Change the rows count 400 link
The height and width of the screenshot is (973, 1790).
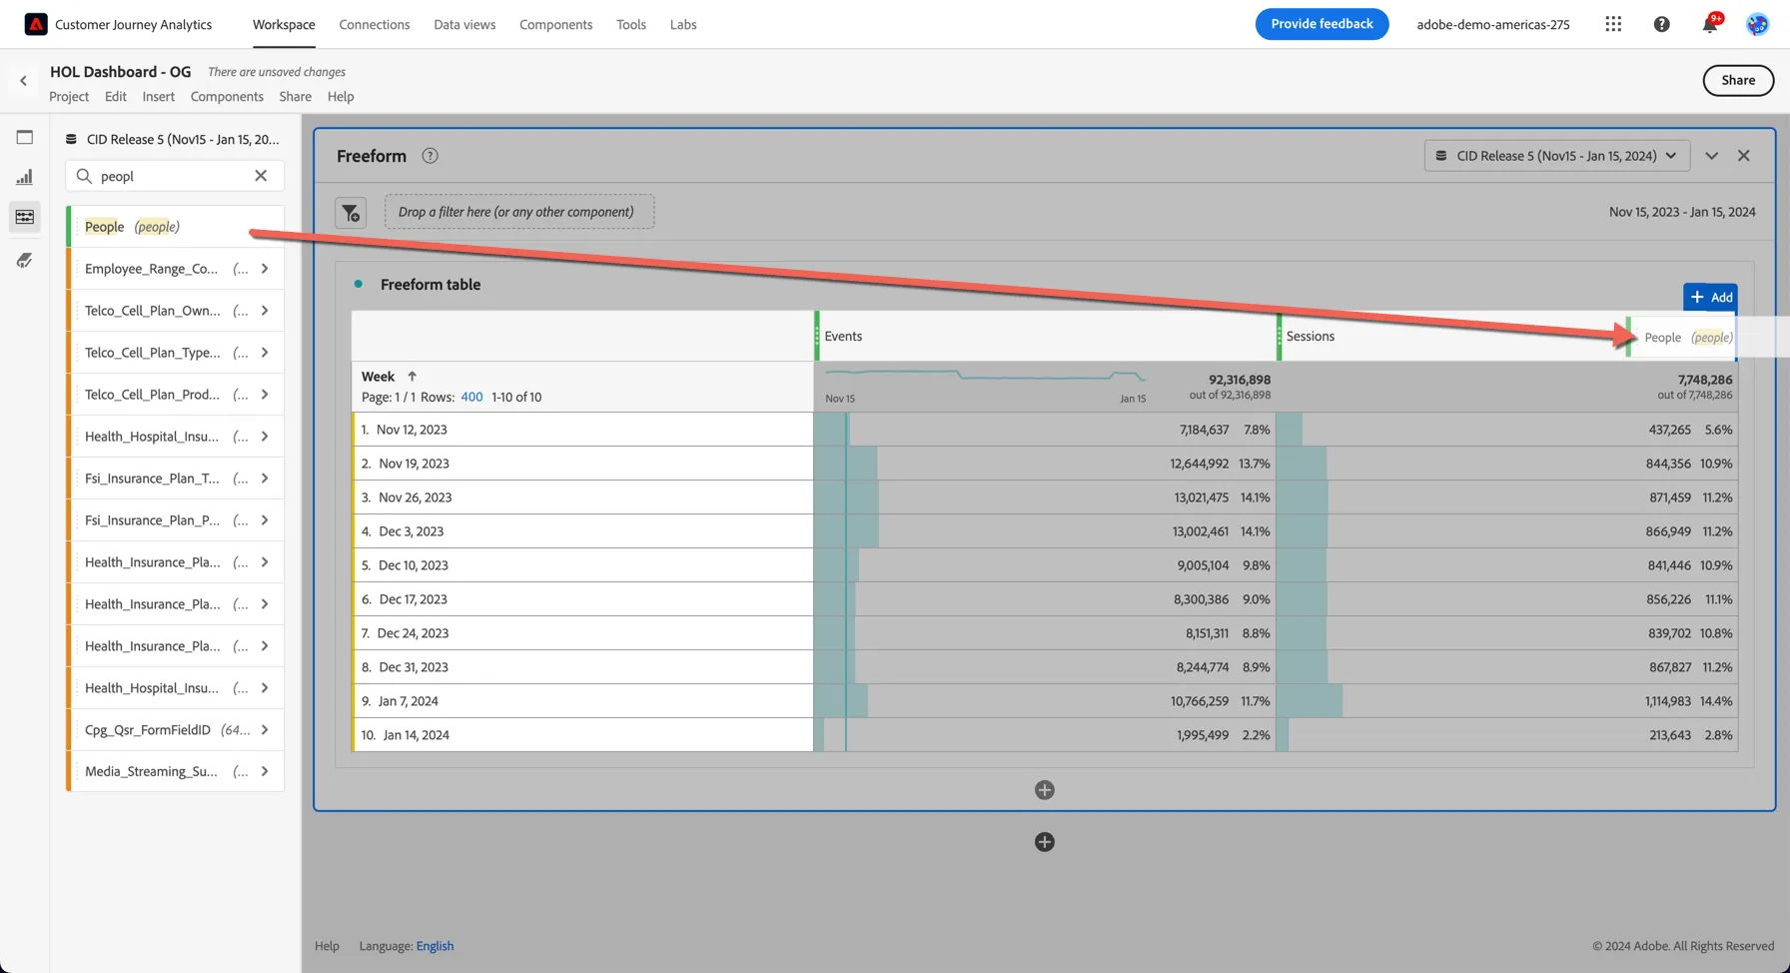pos(471,398)
